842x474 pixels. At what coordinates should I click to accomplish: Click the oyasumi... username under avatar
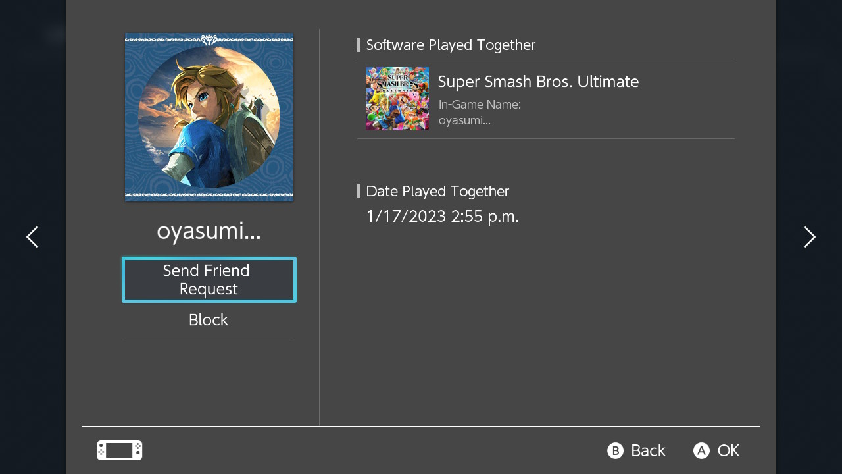pyautogui.click(x=209, y=232)
